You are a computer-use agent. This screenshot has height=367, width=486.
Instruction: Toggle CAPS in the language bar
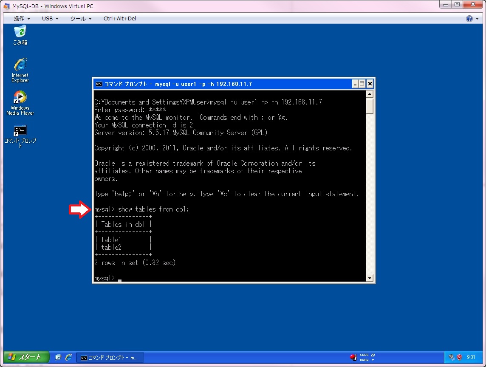pyautogui.click(x=364, y=355)
